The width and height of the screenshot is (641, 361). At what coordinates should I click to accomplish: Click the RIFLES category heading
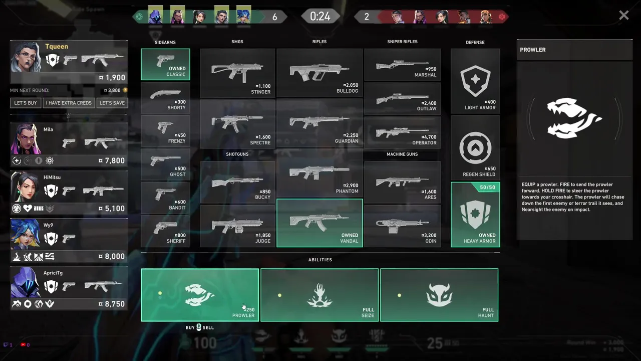[x=319, y=42]
